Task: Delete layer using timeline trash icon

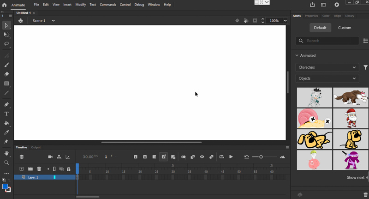Action: [39, 169]
